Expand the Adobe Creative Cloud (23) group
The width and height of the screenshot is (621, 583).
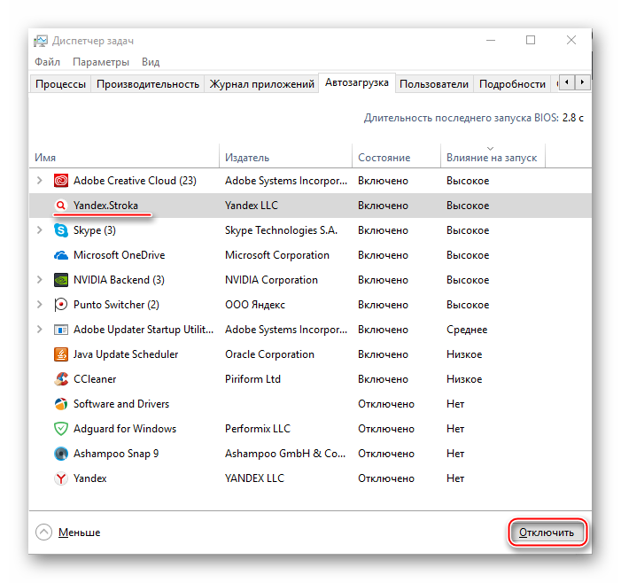(39, 181)
